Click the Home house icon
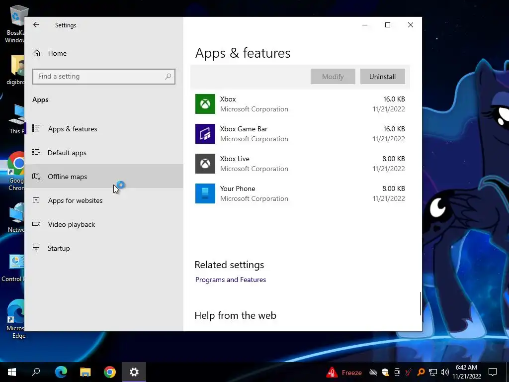The image size is (509, 382). (37, 53)
